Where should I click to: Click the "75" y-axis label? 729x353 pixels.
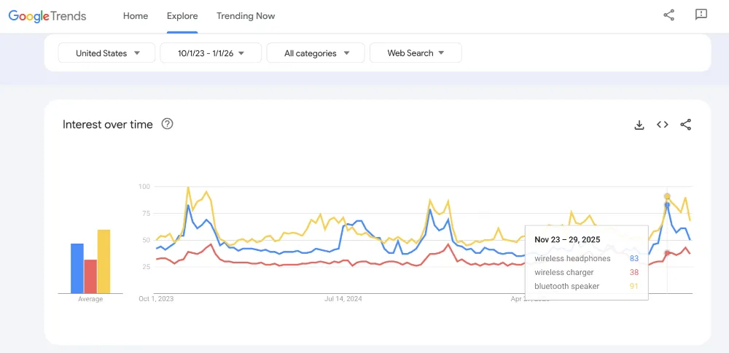[146, 213]
